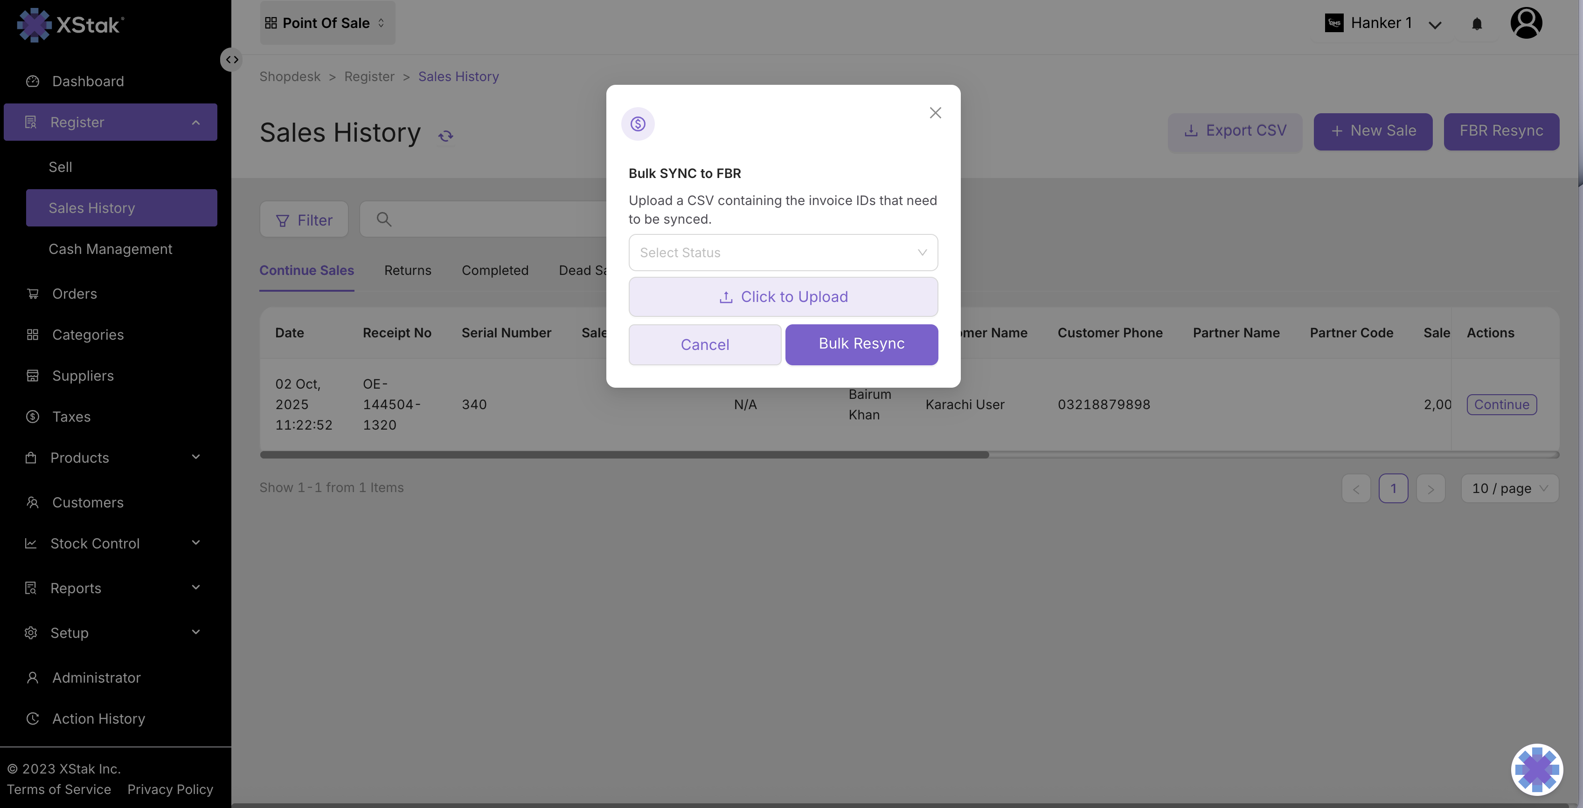This screenshot has height=808, width=1583.
Task: Click the refresh icon beside Sales History
Action: pos(445,136)
